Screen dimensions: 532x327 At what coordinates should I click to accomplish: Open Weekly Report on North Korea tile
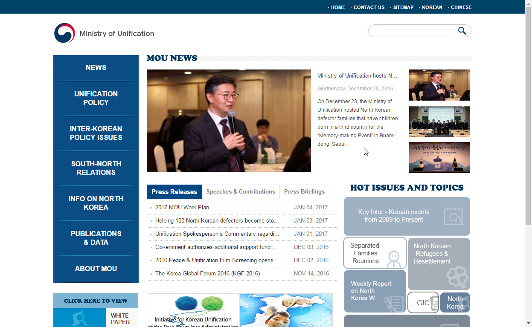tap(375, 291)
